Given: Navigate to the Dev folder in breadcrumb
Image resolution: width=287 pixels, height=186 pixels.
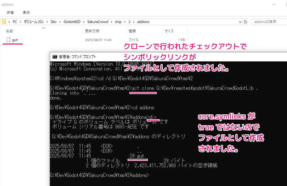Looking at the screenshot, I should pos(53,22).
